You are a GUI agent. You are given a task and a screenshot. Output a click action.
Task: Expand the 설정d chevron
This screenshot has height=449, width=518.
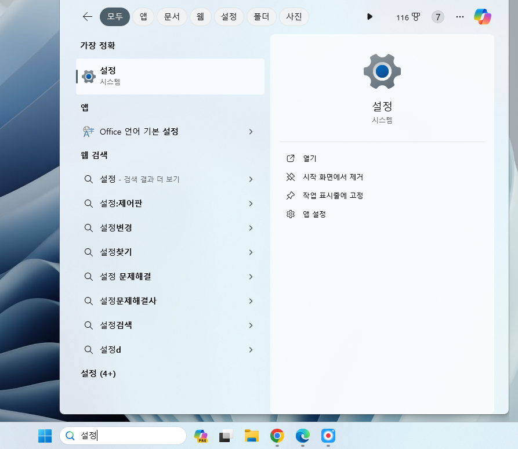click(x=251, y=350)
